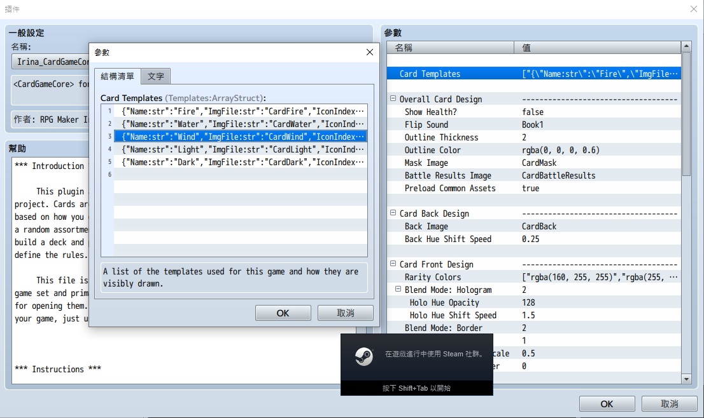Viewport: 704px width, 418px height.
Task: Select the Battle Results Image parameter
Action: tap(534, 175)
